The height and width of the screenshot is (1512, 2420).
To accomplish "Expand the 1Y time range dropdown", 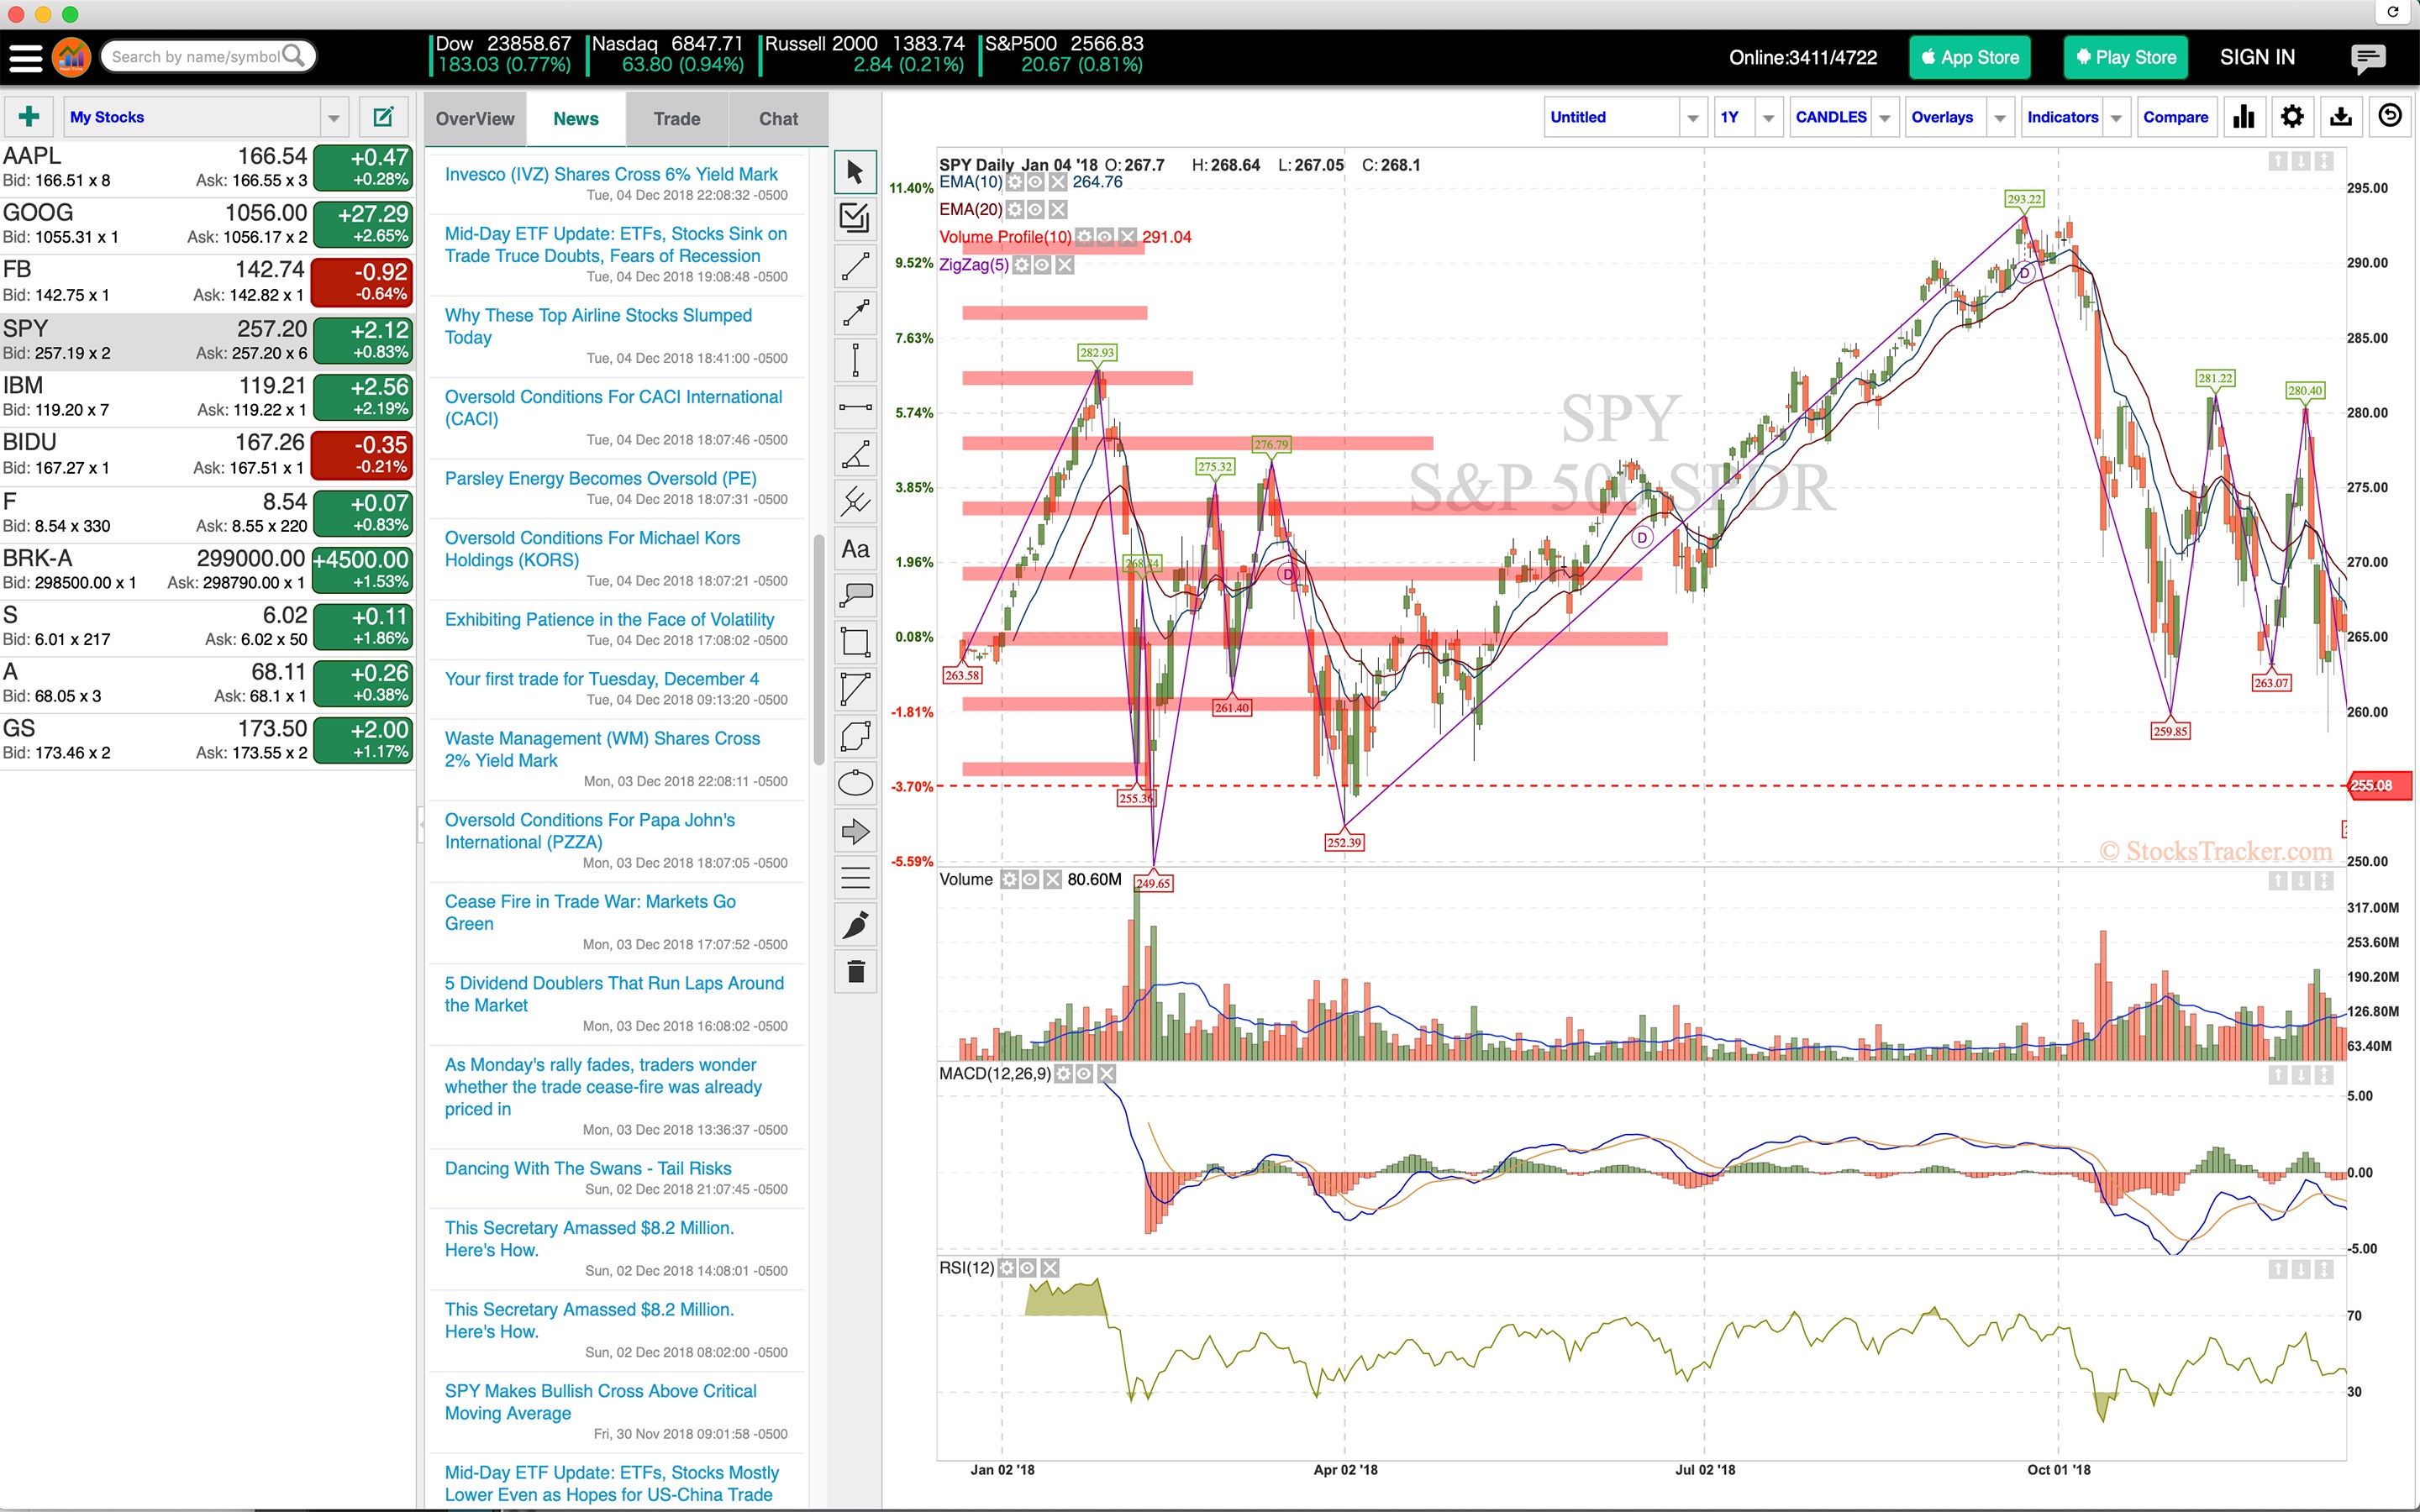I will coord(1768,118).
